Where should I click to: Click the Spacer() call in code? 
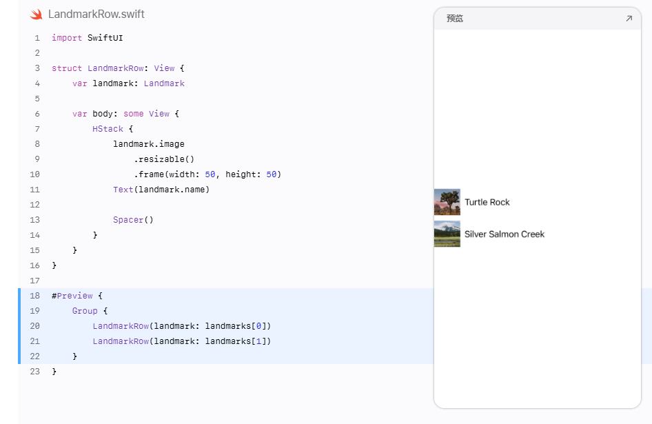[x=133, y=220]
